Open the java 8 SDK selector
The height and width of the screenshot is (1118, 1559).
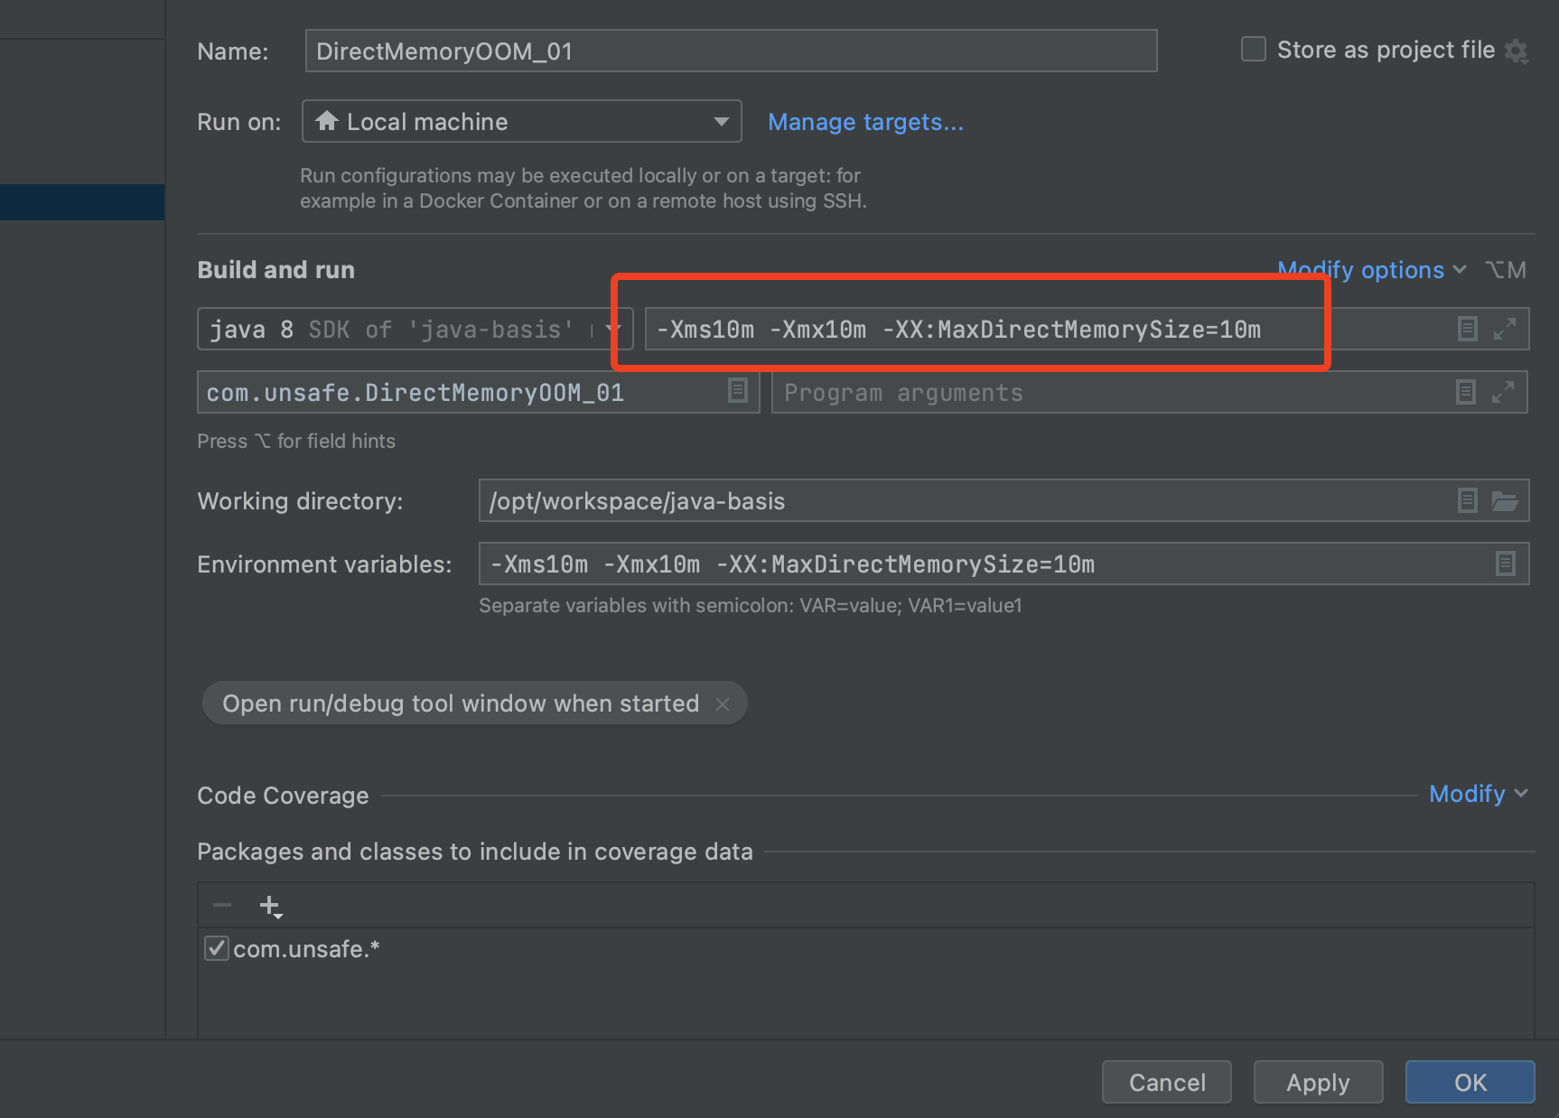(612, 329)
